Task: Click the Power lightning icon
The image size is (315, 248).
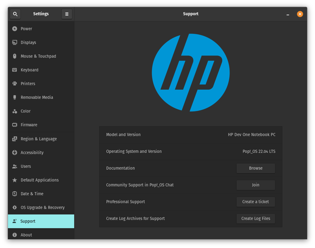Action: pos(15,29)
